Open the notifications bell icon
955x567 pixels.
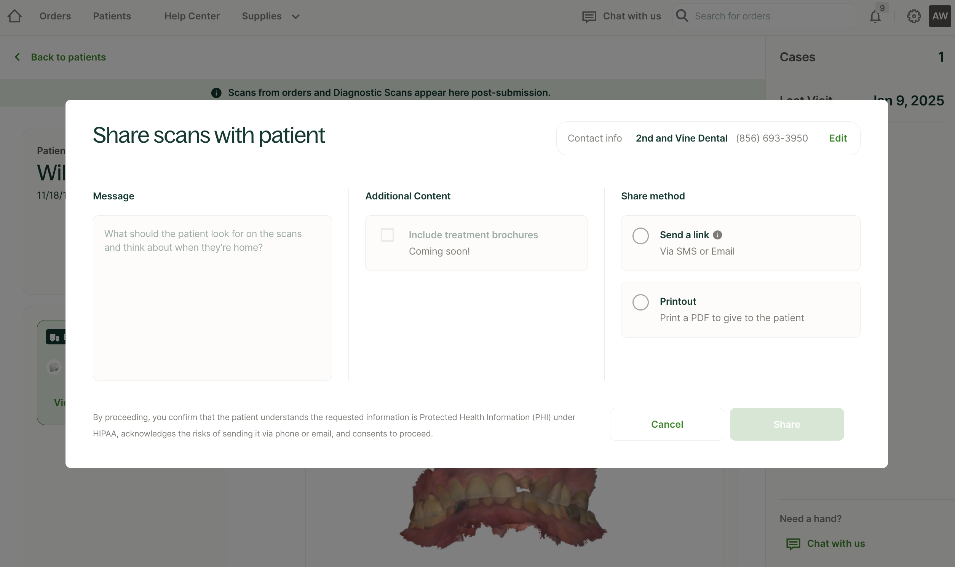tap(875, 16)
